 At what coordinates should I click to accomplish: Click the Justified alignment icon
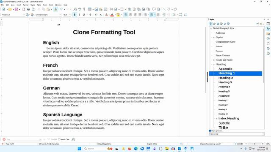[140, 15]
